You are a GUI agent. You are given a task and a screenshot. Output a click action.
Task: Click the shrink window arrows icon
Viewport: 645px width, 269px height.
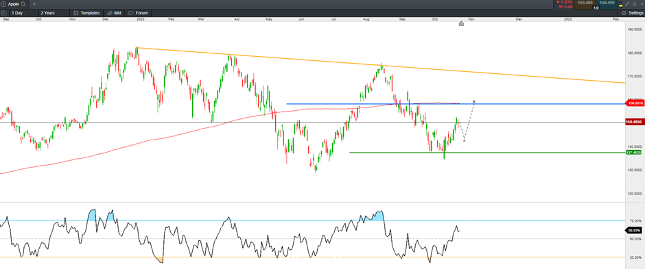click(x=627, y=3)
